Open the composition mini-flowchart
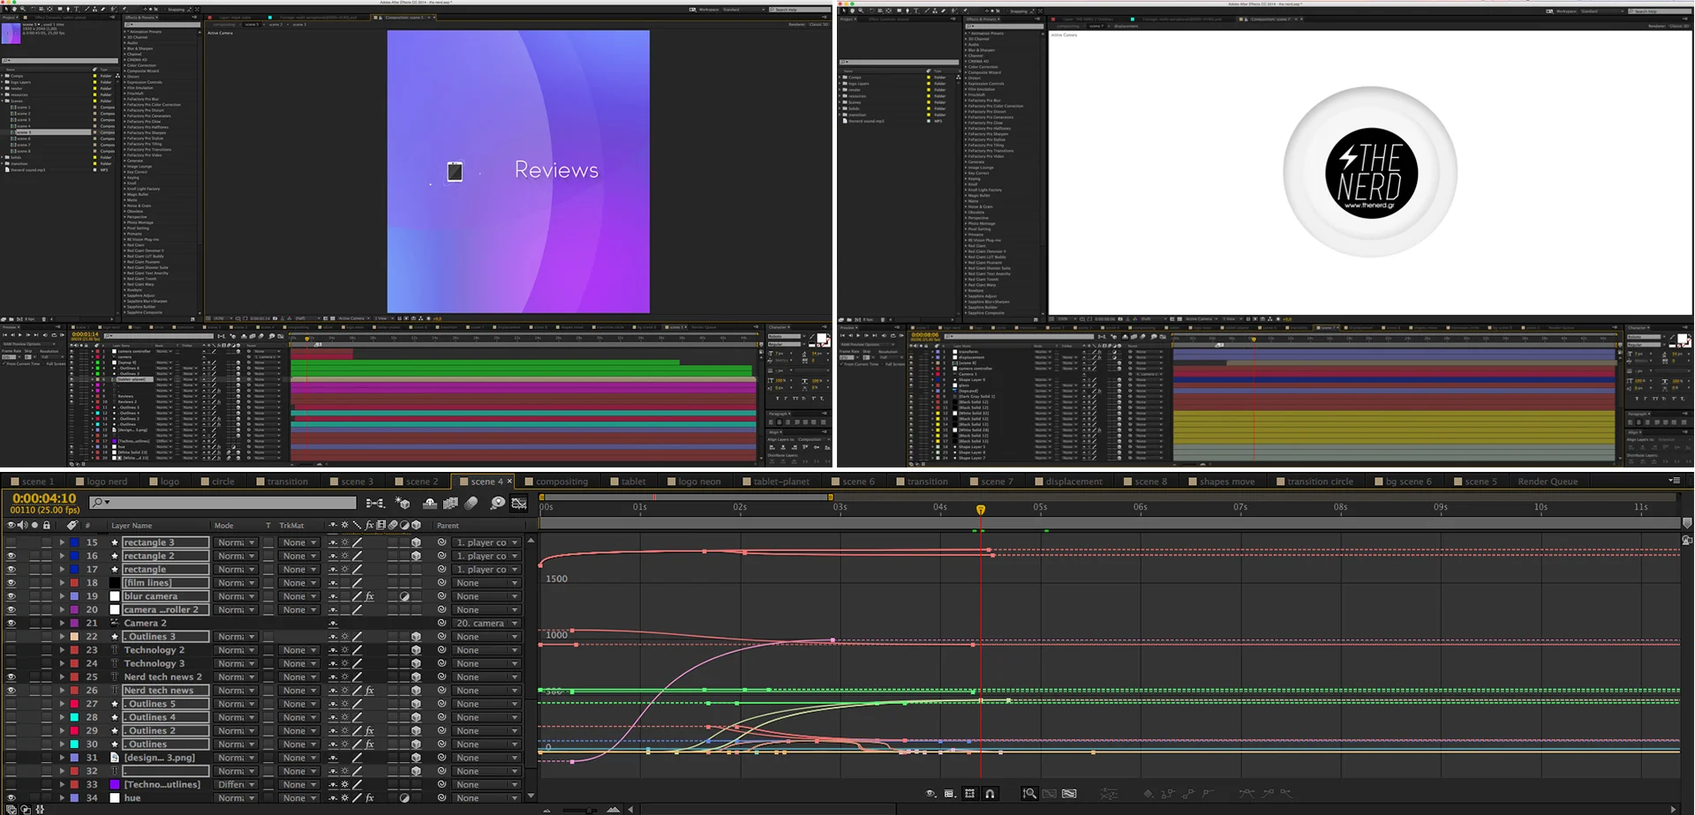Image resolution: width=1695 pixels, height=815 pixels. (x=375, y=503)
